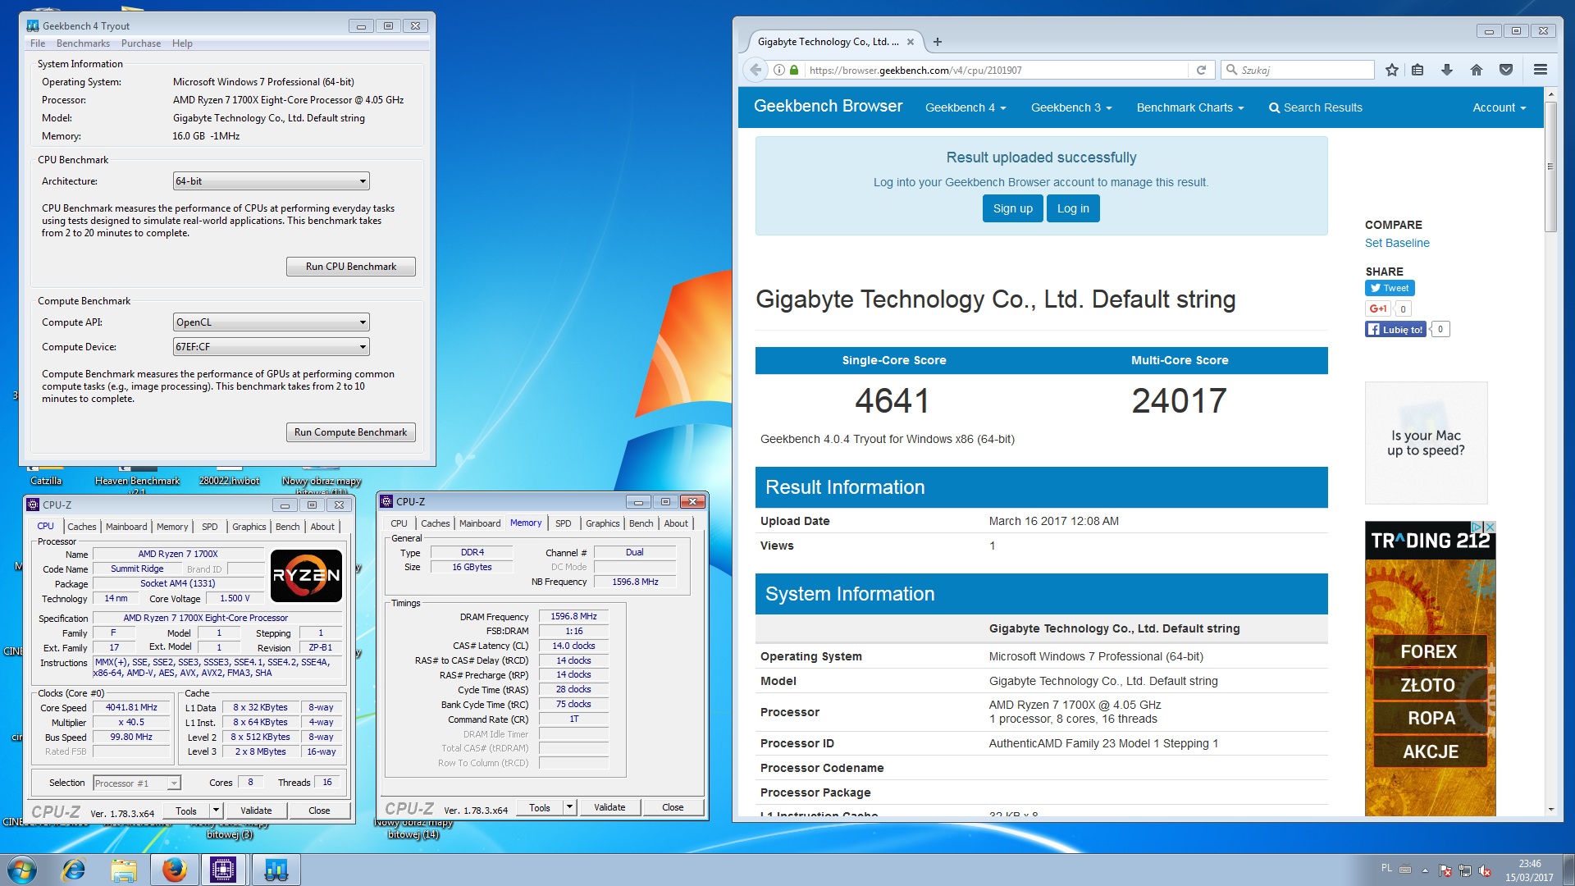Open About tab in right CPU-Z window
This screenshot has width=1575, height=886.
coord(676,523)
